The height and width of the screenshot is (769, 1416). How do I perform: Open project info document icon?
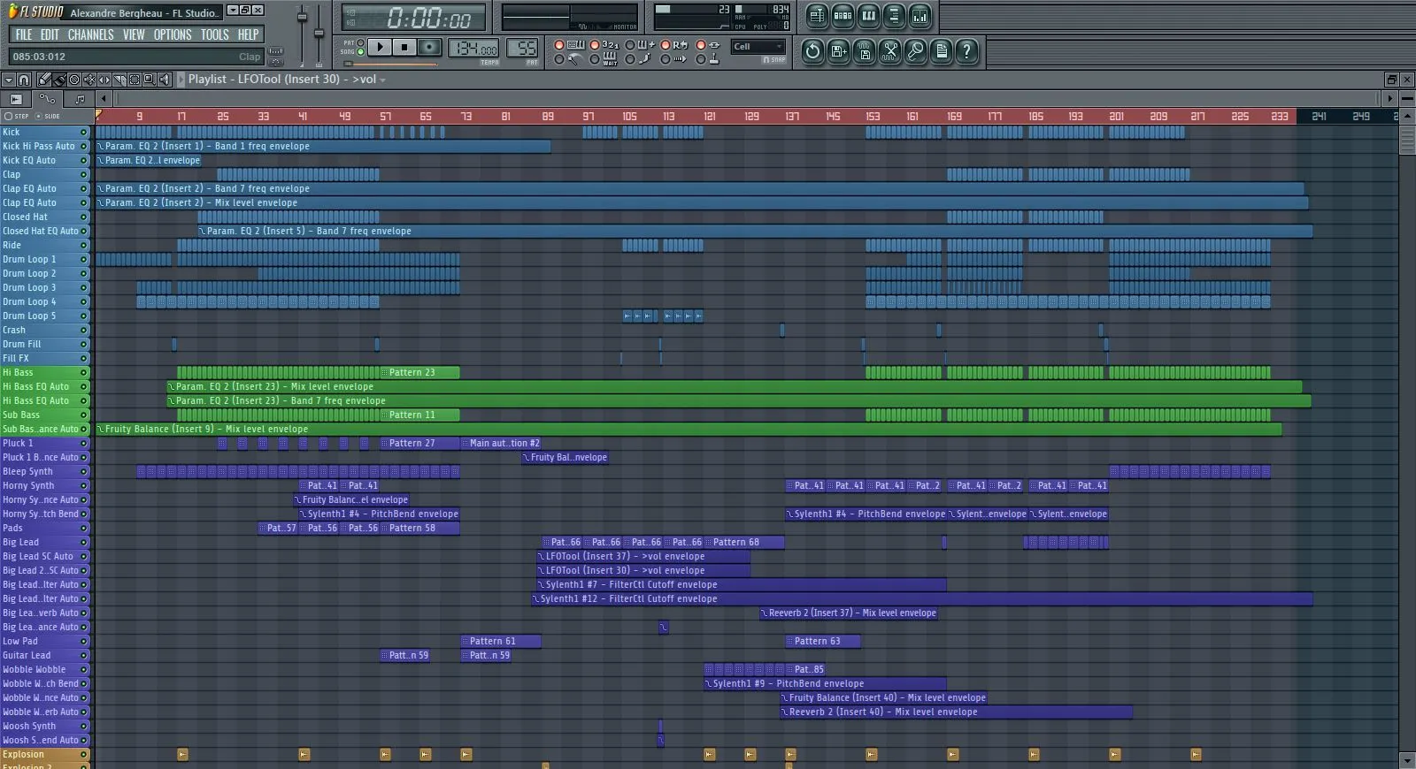pyautogui.click(x=942, y=51)
